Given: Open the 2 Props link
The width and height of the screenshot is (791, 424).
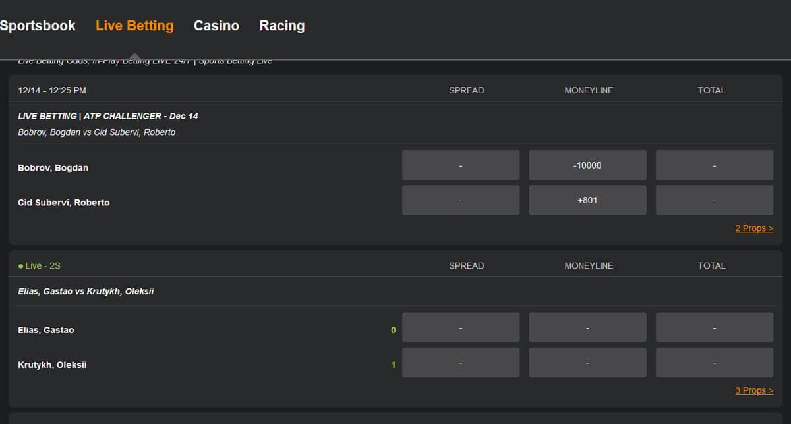Looking at the screenshot, I should [x=754, y=228].
